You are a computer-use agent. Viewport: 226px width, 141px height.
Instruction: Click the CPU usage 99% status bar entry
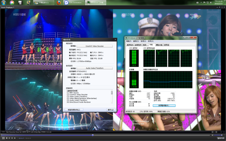point(146,111)
